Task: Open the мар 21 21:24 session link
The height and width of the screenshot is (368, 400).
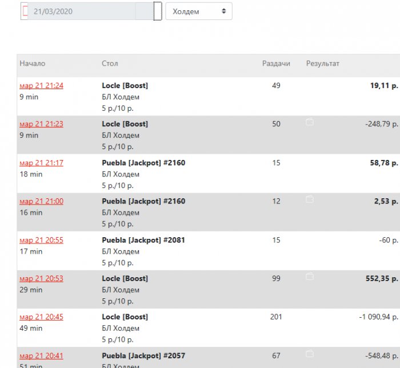Action: tap(41, 86)
